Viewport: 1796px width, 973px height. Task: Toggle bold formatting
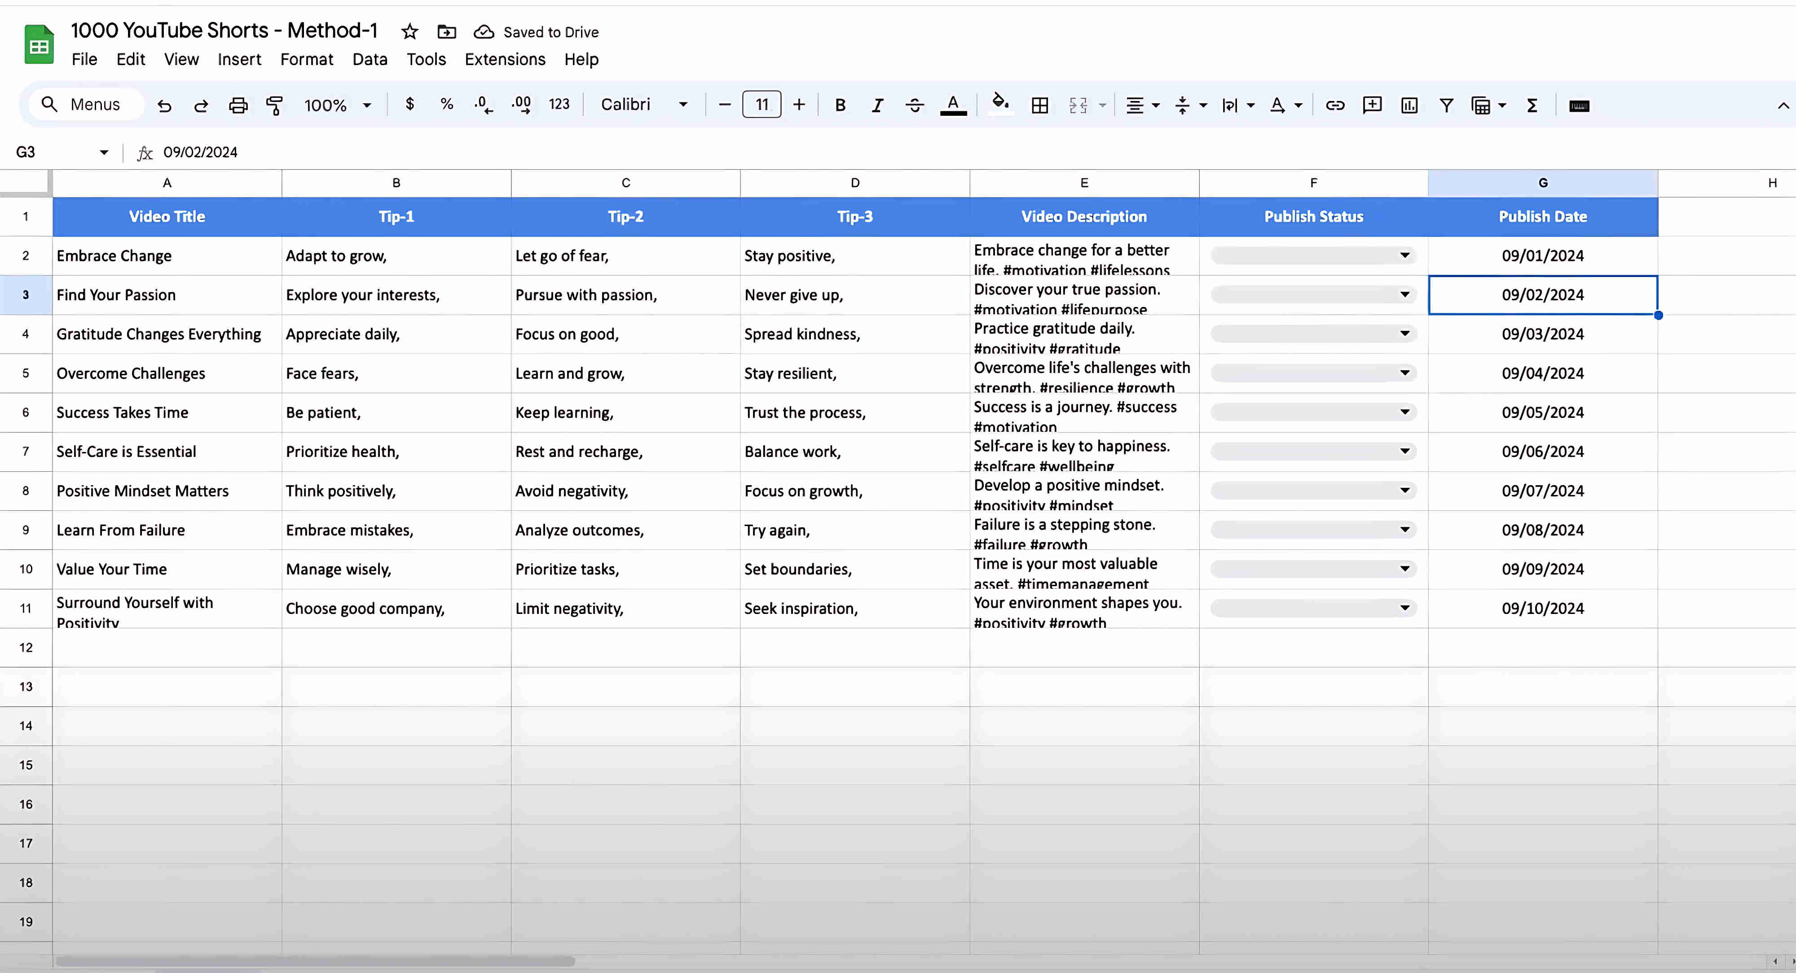pyautogui.click(x=840, y=105)
